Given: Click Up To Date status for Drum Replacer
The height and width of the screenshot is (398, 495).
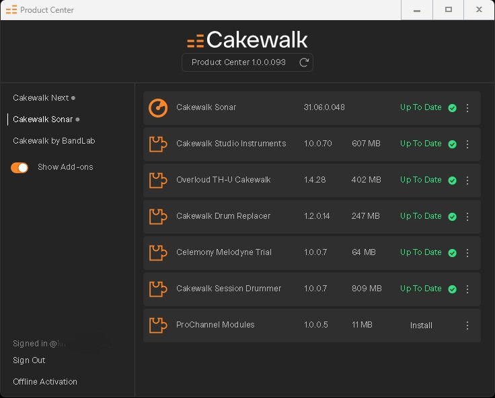Looking at the screenshot, I should [421, 216].
